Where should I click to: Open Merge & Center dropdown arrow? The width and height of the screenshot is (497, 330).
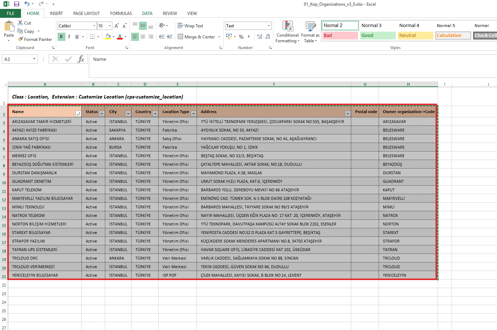click(219, 37)
